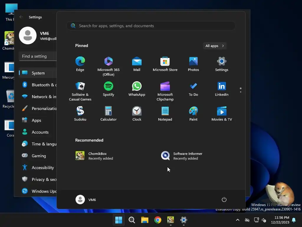The height and width of the screenshot is (227, 302).
Task: Launch Microsoft Clipchamp
Action: click(x=165, y=91)
